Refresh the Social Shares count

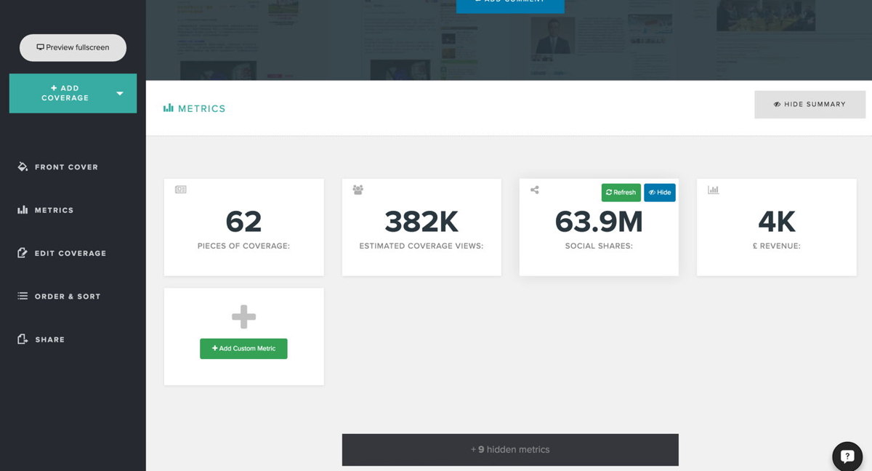tap(621, 193)
